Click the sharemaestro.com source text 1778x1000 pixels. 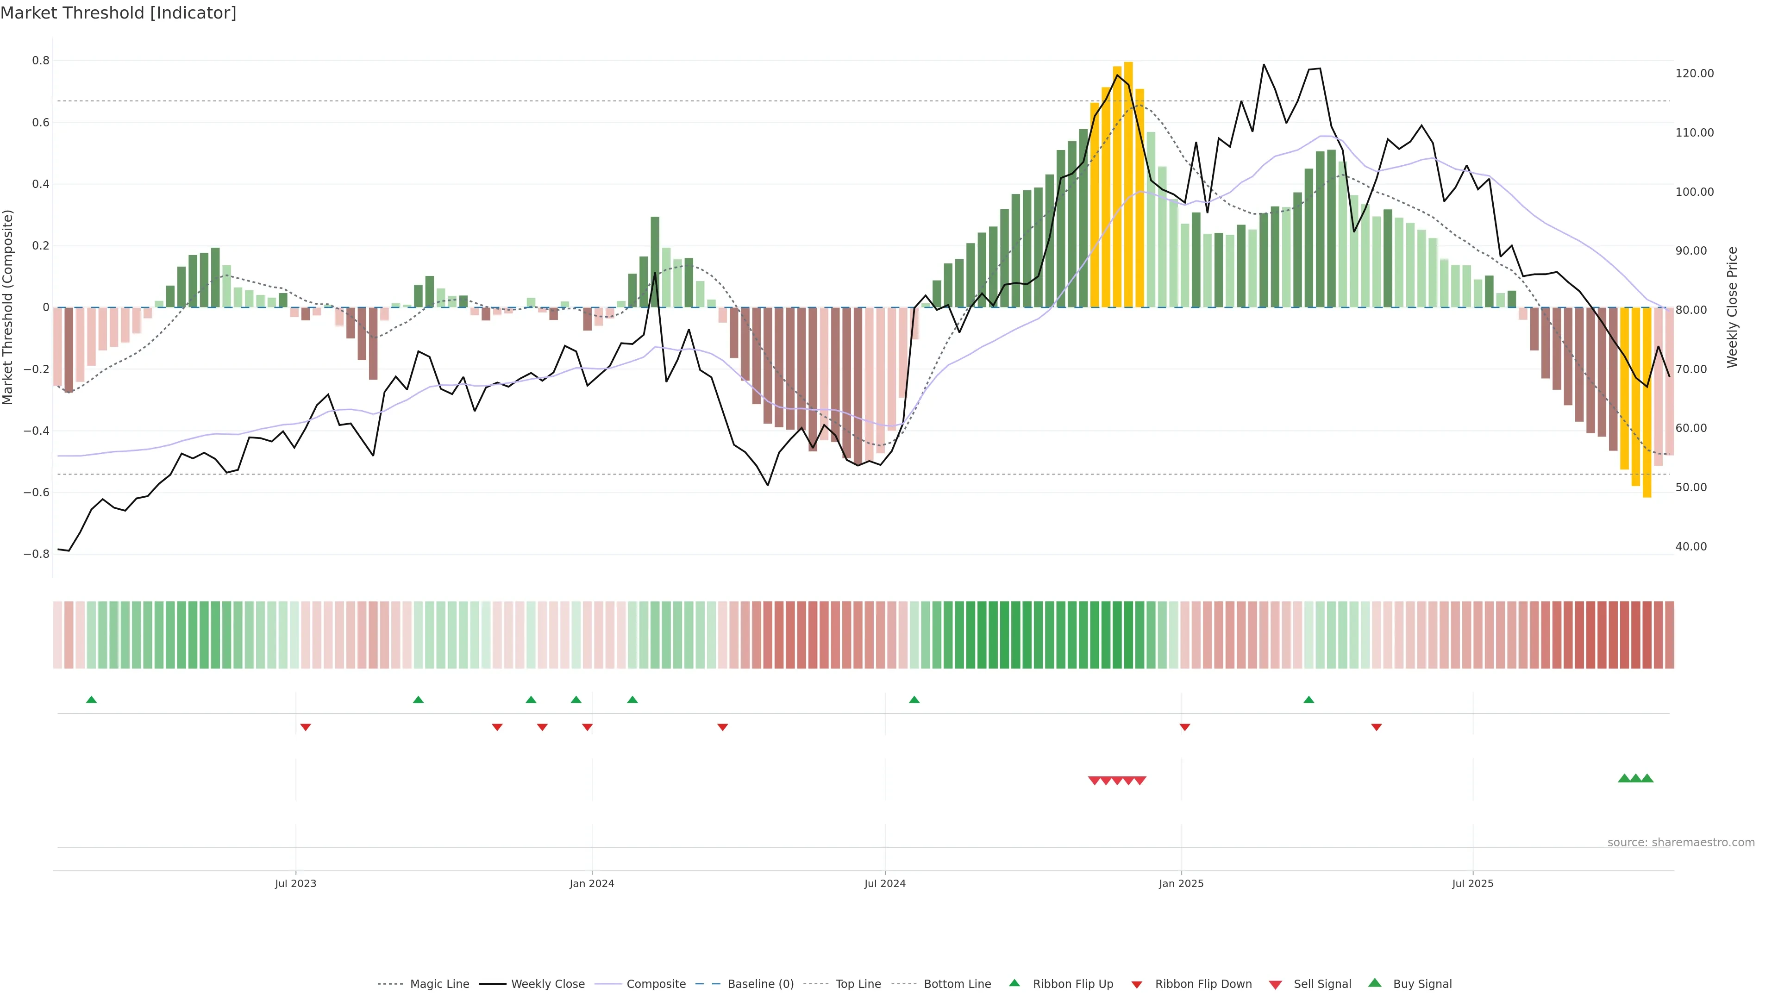point(1681,842)
